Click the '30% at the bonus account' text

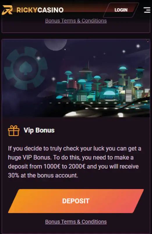(43, 175)
